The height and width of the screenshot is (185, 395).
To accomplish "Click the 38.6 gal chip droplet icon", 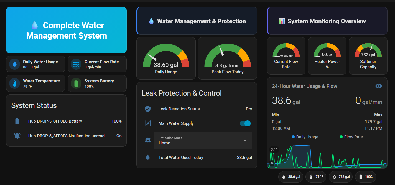I will [284, 177].
